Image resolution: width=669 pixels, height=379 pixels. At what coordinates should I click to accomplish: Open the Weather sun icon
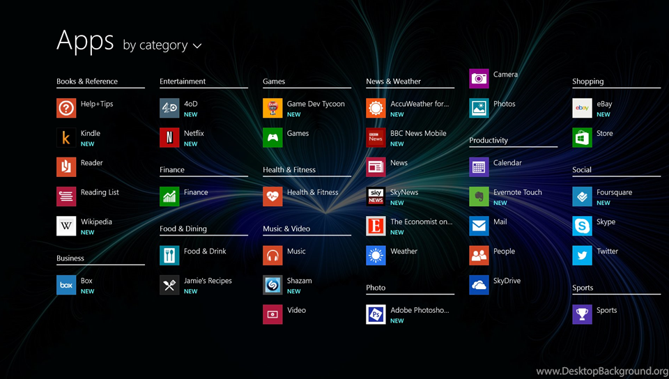(x=376, y=256)
